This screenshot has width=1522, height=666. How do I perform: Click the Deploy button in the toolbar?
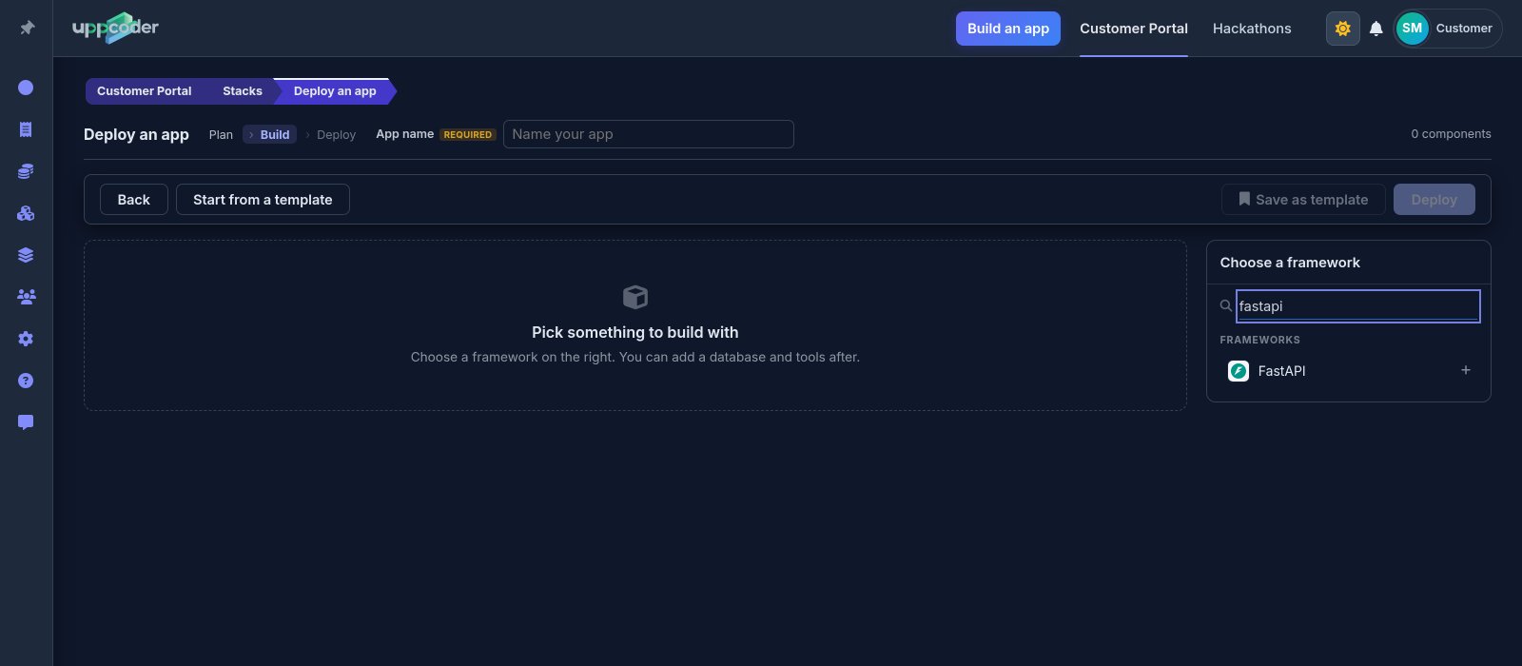click(x=1434, y=200)
